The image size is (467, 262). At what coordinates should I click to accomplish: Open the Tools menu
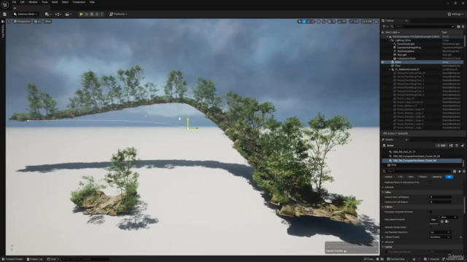point(45,2)
